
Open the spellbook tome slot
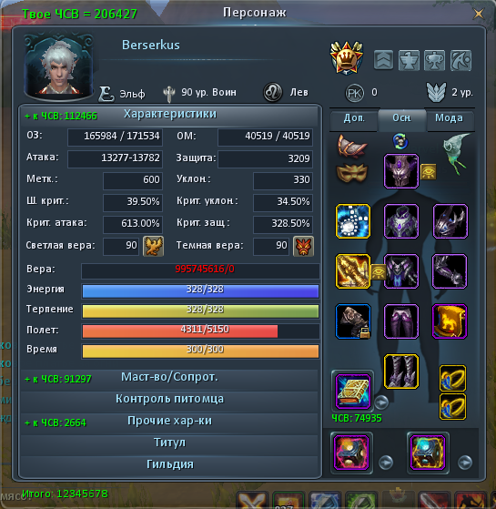(x=352, y=392)
